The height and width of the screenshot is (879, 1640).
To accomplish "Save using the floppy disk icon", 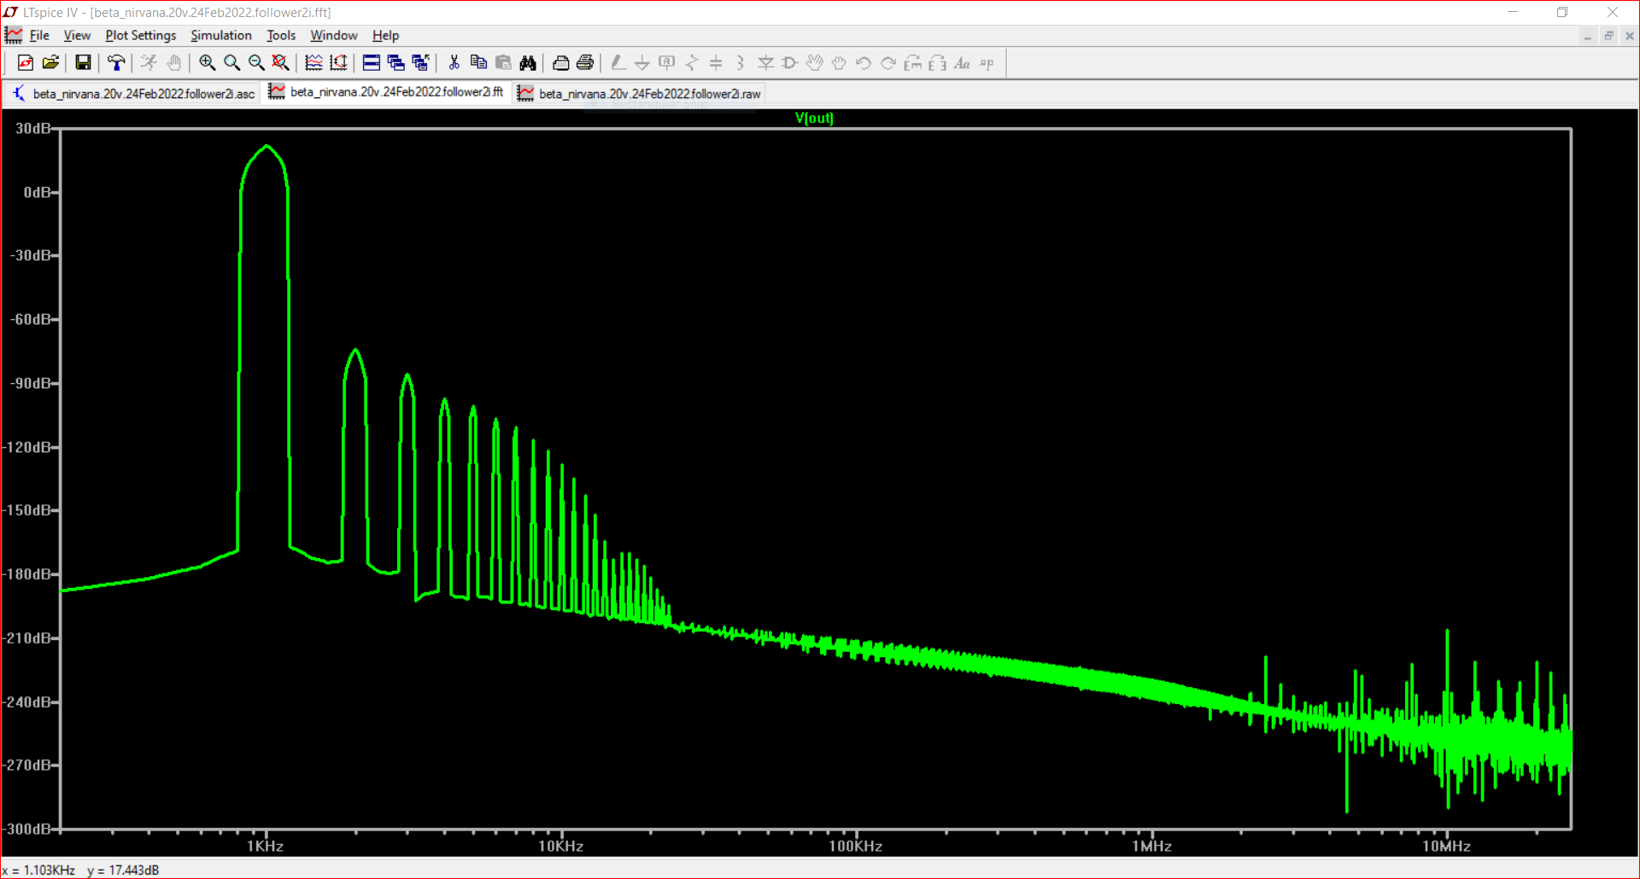I will point(83,62).
